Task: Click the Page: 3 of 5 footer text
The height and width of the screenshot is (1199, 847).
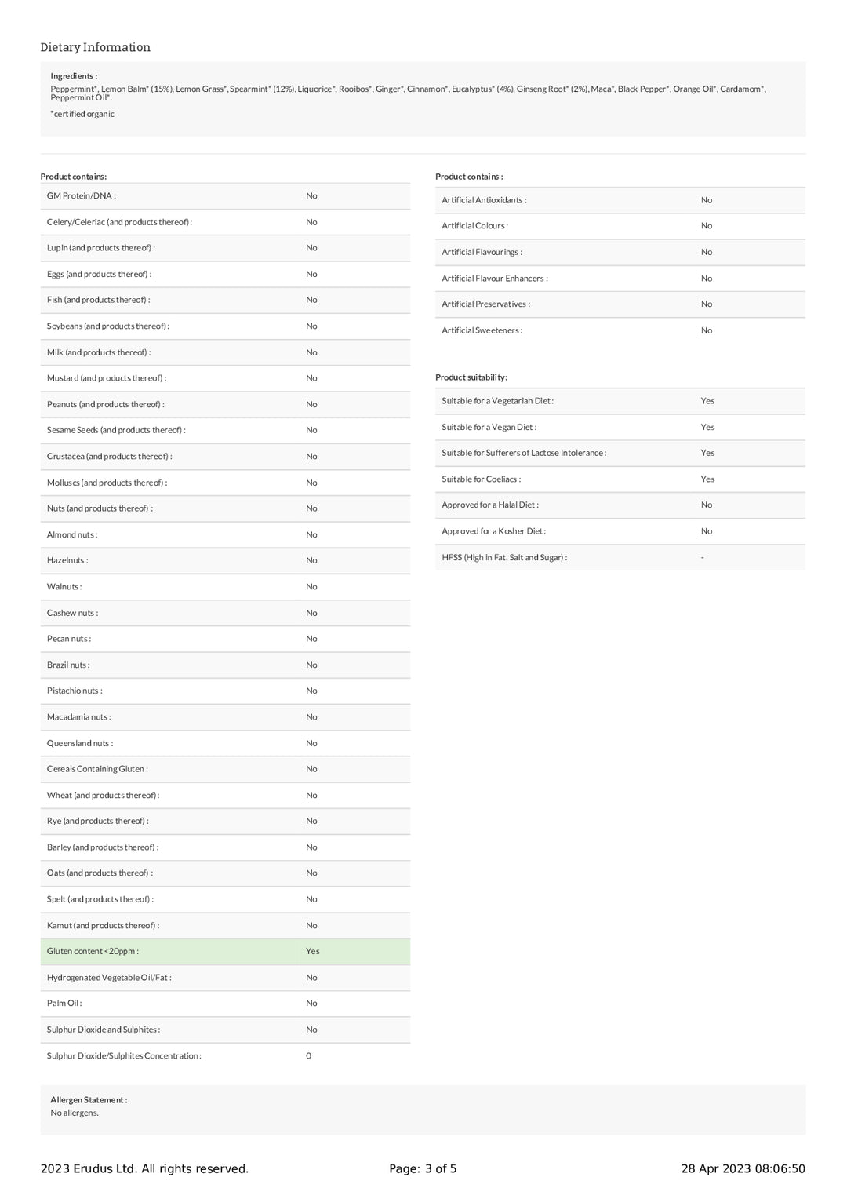Action: tap(423, 1168)
